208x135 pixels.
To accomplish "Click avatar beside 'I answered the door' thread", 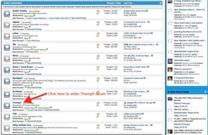I will coord(170,79).
